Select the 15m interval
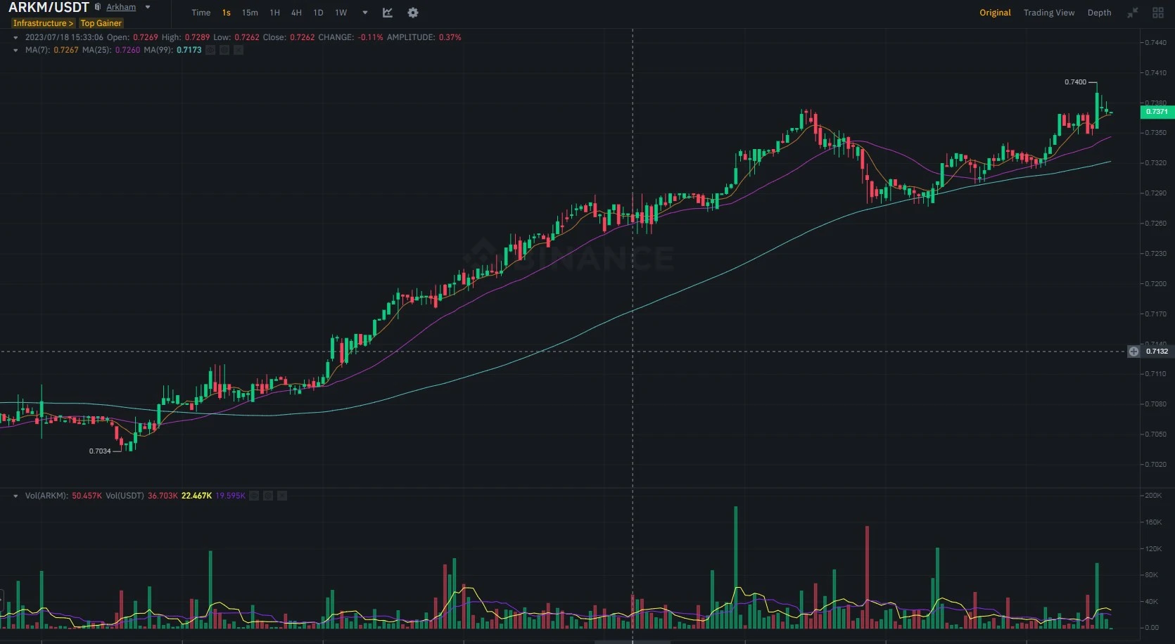The image size is (1175, 644). point(250,13)
